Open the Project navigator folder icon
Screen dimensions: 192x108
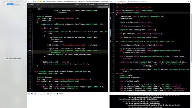click(x=1, y=1)
